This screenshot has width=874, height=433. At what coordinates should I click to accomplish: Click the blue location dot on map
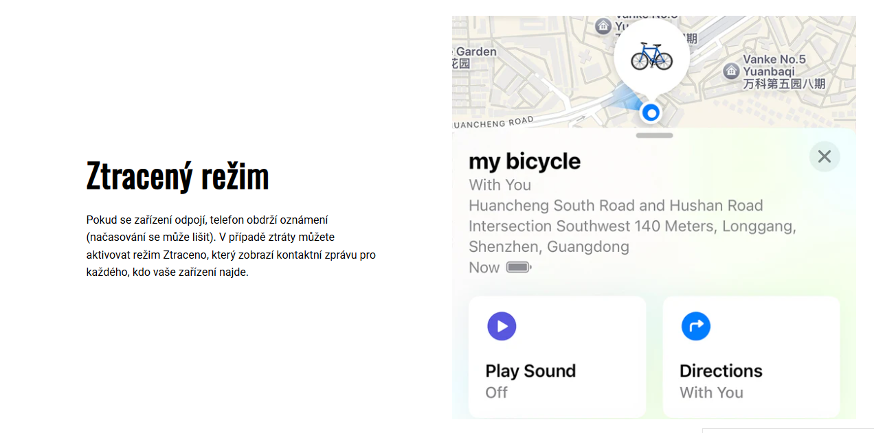click(x=651, y=113)
